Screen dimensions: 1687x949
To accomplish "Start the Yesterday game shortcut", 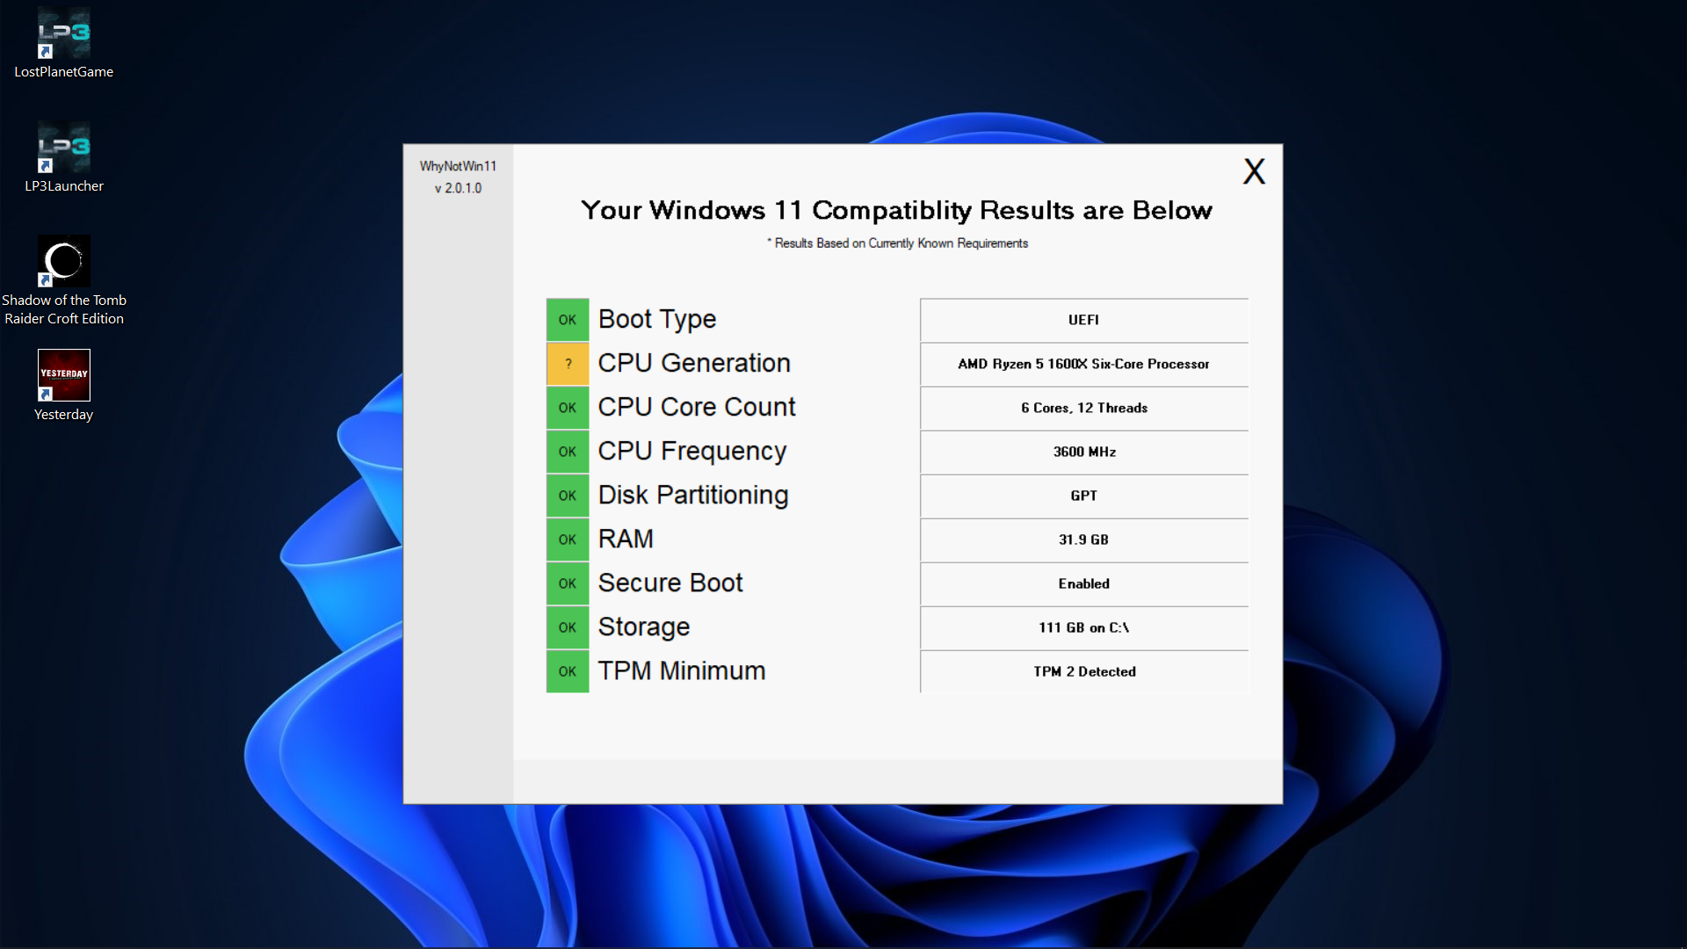I will tap(62, 373).
